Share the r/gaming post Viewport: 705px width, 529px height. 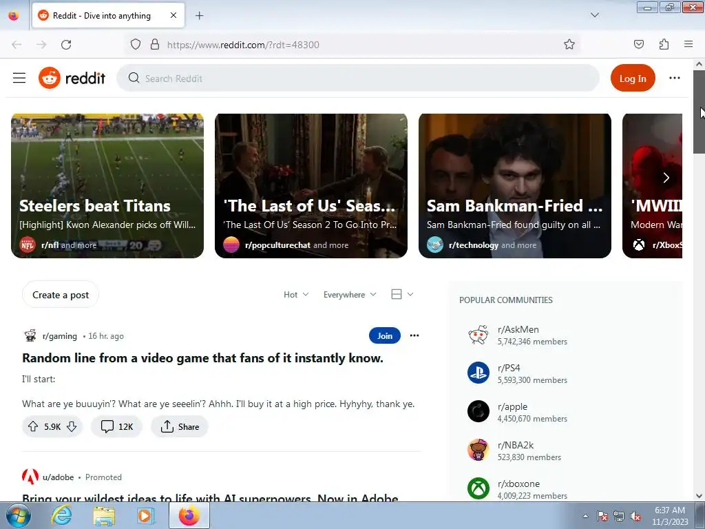pyautogui.click(x=180, y=426)
